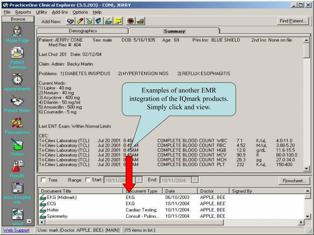Click the 06/10/2003 date cell
314x235 pixels.
pos(177,197)
